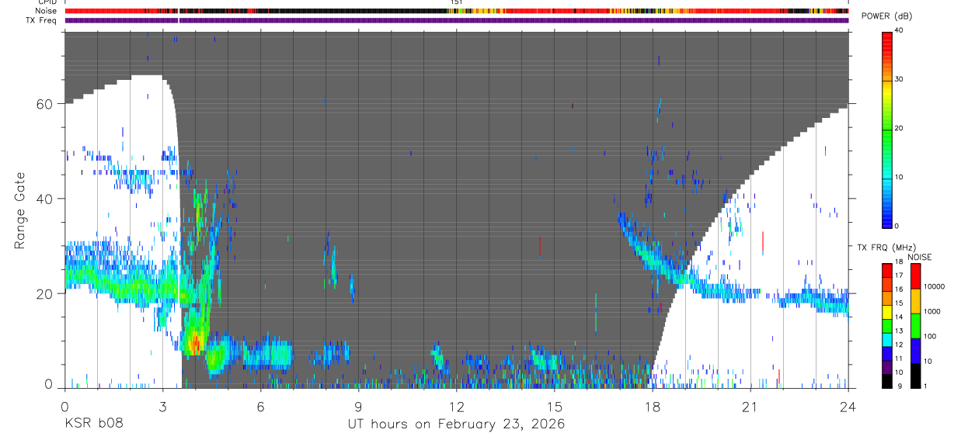
Task: Pick the yellow 14–15 MHz TX FRQ swatch
Action: (x=887, y=312)
